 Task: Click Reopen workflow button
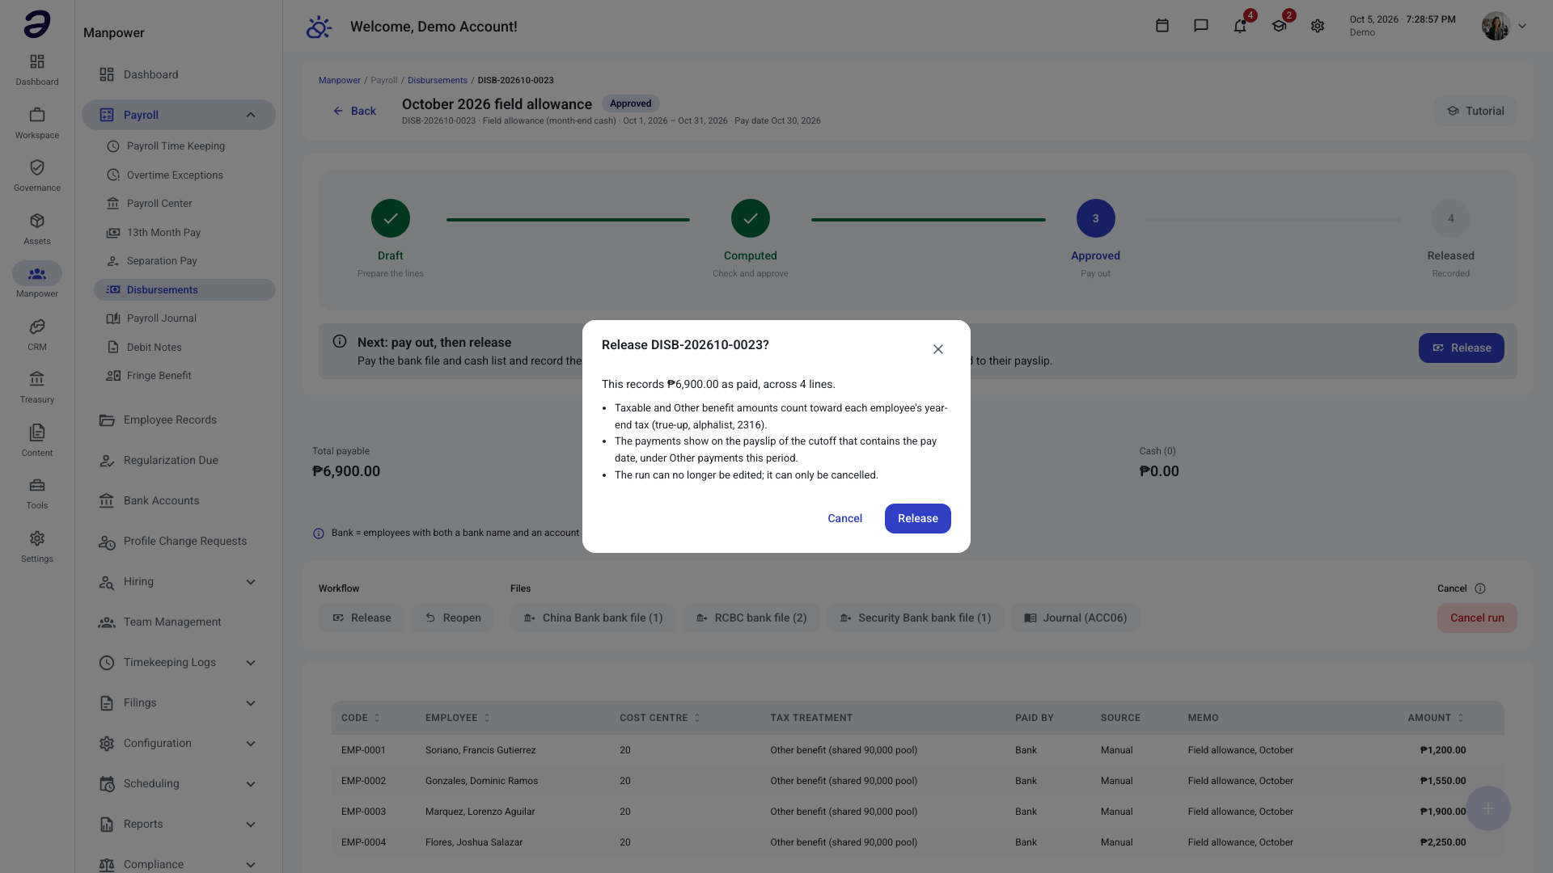(x=452, y=618)
